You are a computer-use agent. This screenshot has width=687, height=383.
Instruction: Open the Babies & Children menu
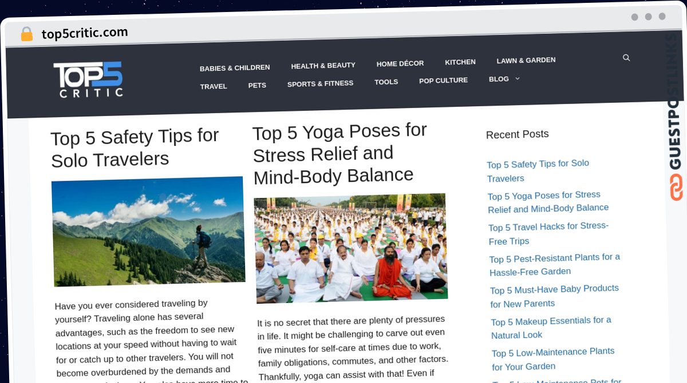coord(235,67)
